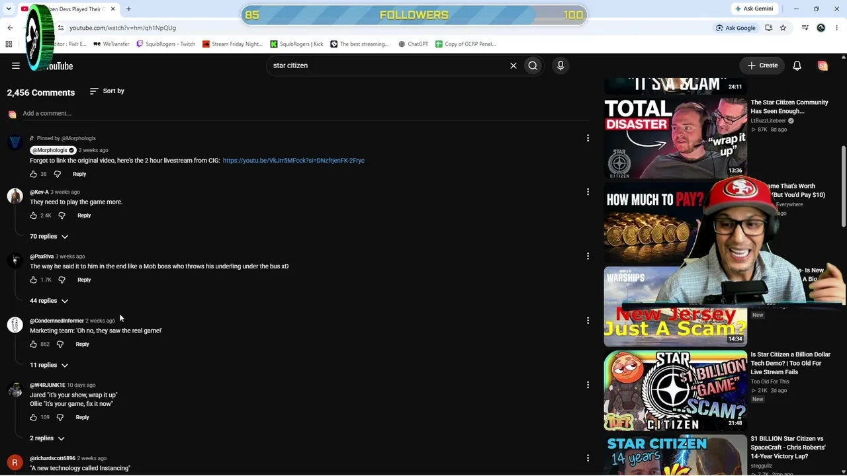Open the YouTube guide hamburger menu
The width and height of the screenshot is (847, 476).
[x=16, y=65]
